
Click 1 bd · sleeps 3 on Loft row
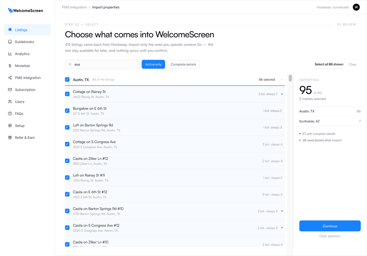(272, 127)
